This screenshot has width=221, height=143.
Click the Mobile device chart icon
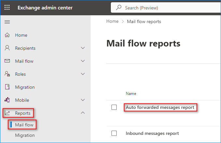7,100
